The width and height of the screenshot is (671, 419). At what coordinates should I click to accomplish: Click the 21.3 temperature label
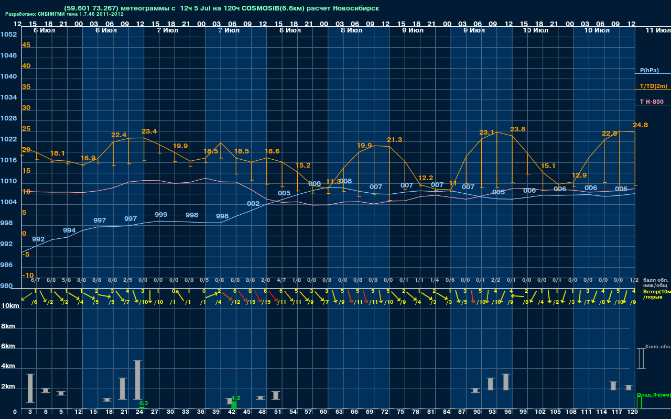(x=394, y=140)
